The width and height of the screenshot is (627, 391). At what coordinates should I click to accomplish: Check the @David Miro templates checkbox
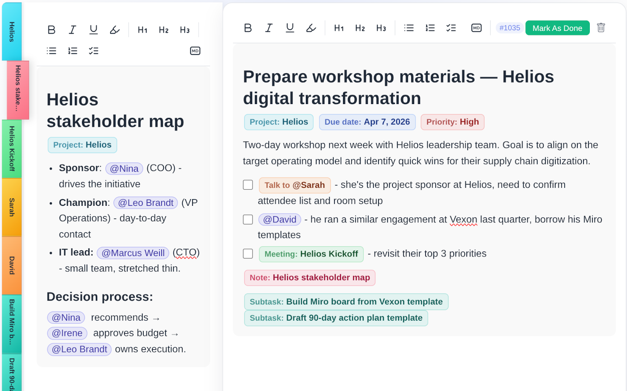pos(248,219)
